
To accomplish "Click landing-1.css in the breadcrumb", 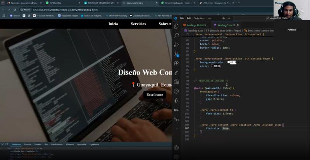I will [195, 31].
